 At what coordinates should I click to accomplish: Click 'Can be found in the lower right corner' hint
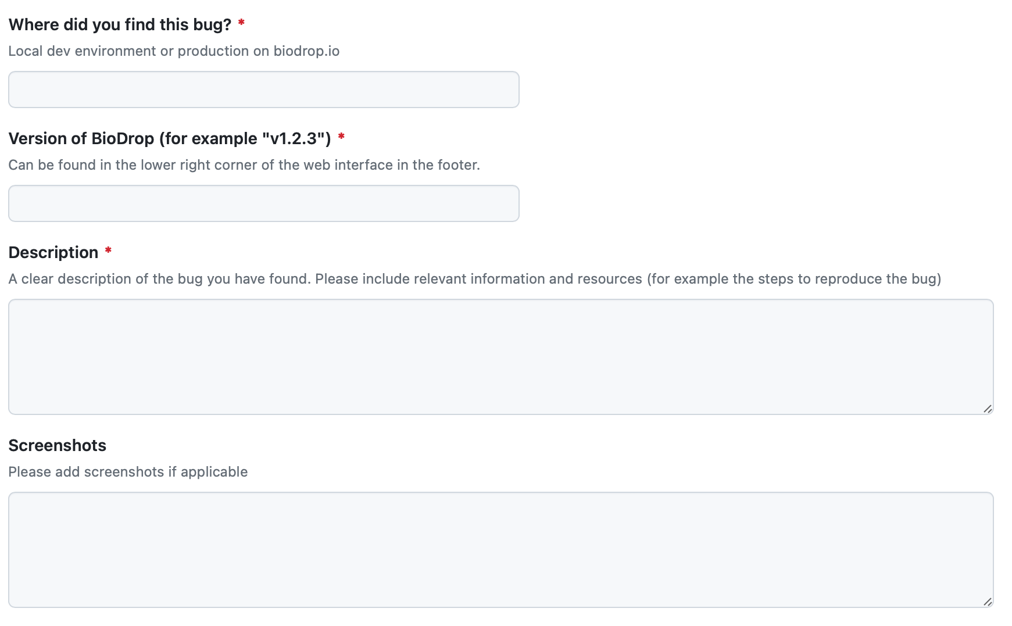244,165
